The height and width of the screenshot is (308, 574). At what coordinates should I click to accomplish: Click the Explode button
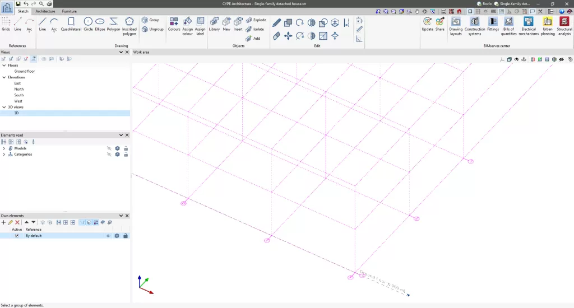(256, 20)
